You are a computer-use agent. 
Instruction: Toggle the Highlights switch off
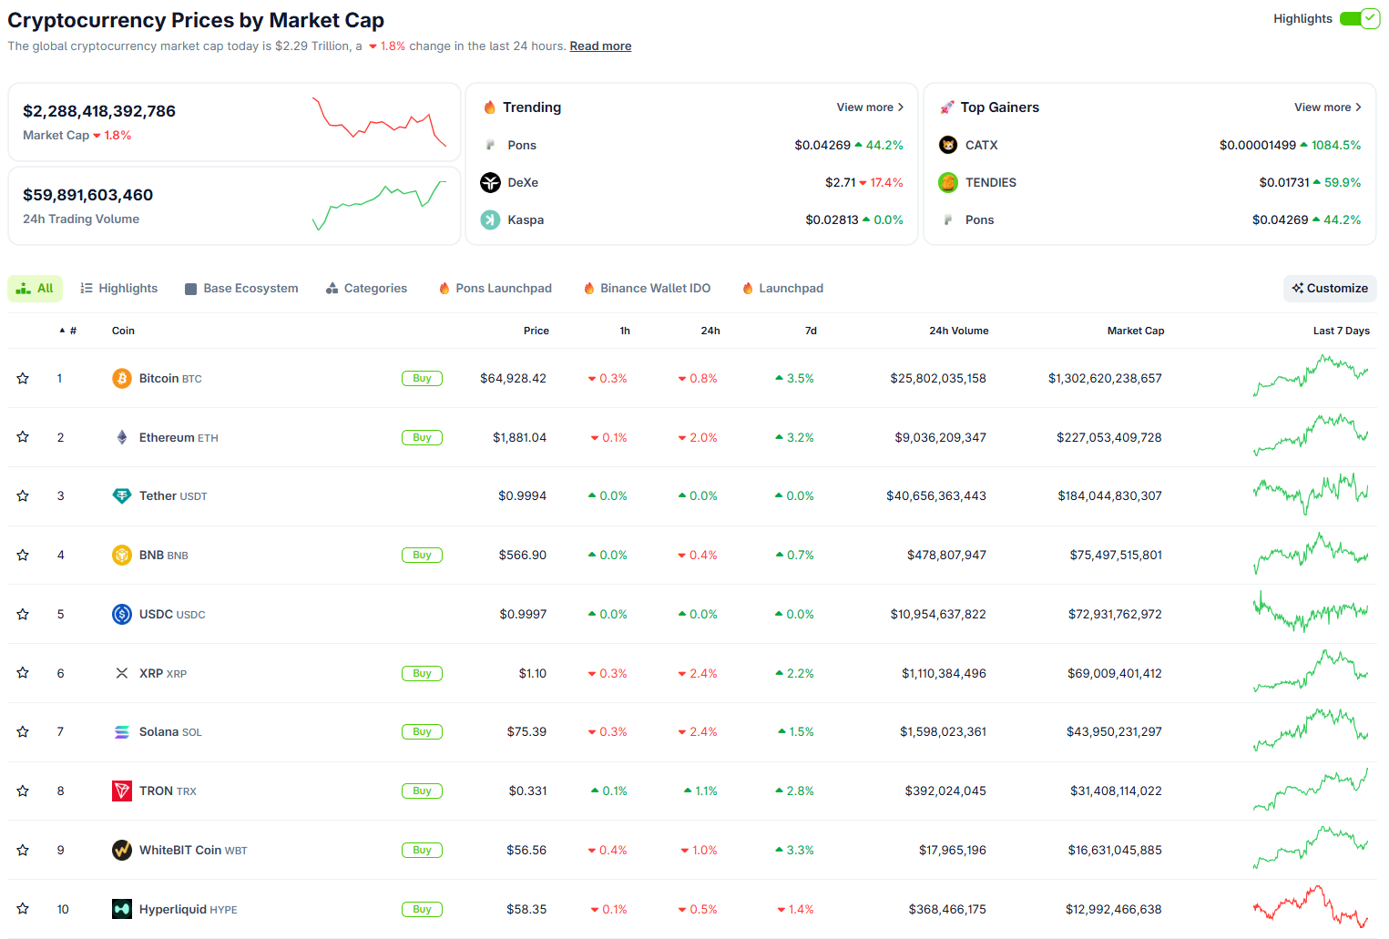click(1360, 18)
